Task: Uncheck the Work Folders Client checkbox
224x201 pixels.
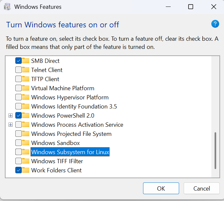Action: point(19,170)
